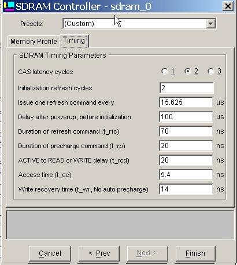Close the SDRAM Controller dialog

coord(228,6)
